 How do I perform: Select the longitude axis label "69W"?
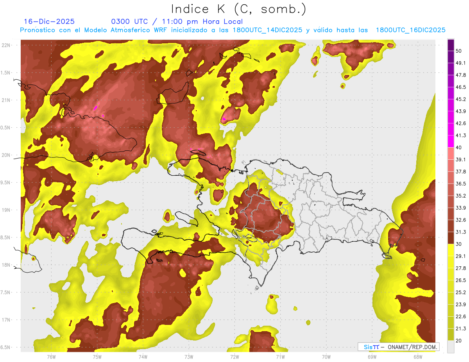(x=372, y=357)
